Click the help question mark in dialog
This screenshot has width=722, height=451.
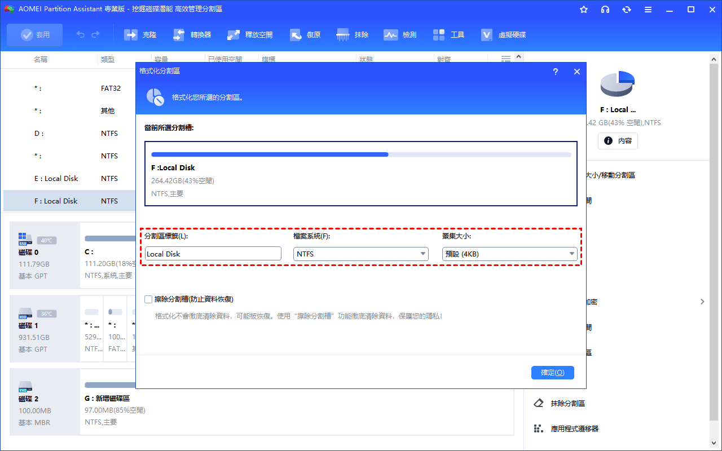click(555, 72)
